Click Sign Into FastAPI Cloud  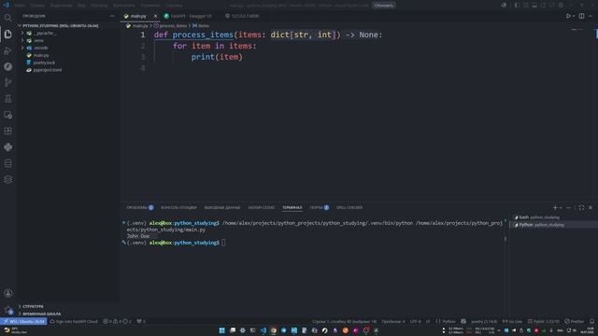pos(74,321)
